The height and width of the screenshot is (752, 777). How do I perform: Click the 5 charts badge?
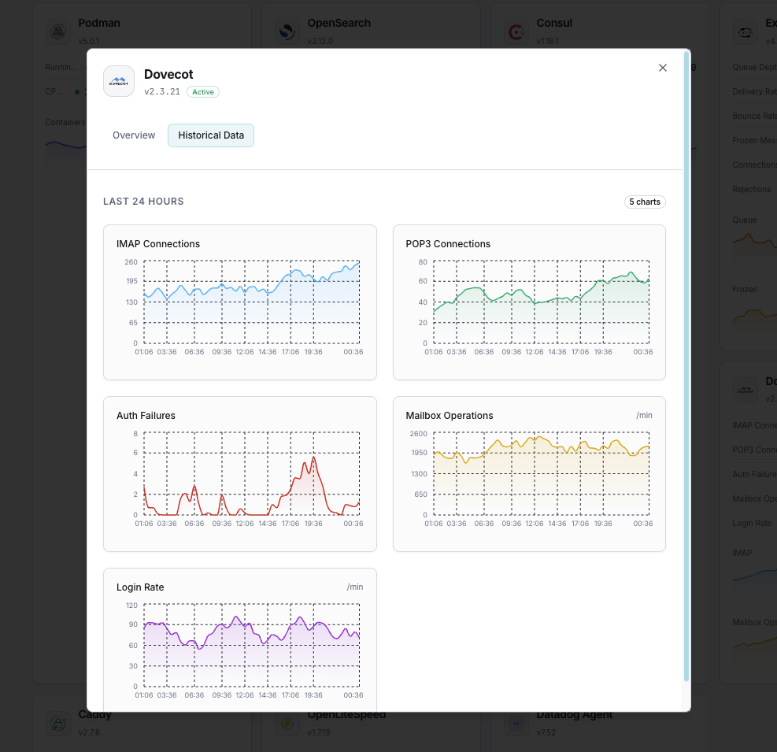click(x=644, y=202)
